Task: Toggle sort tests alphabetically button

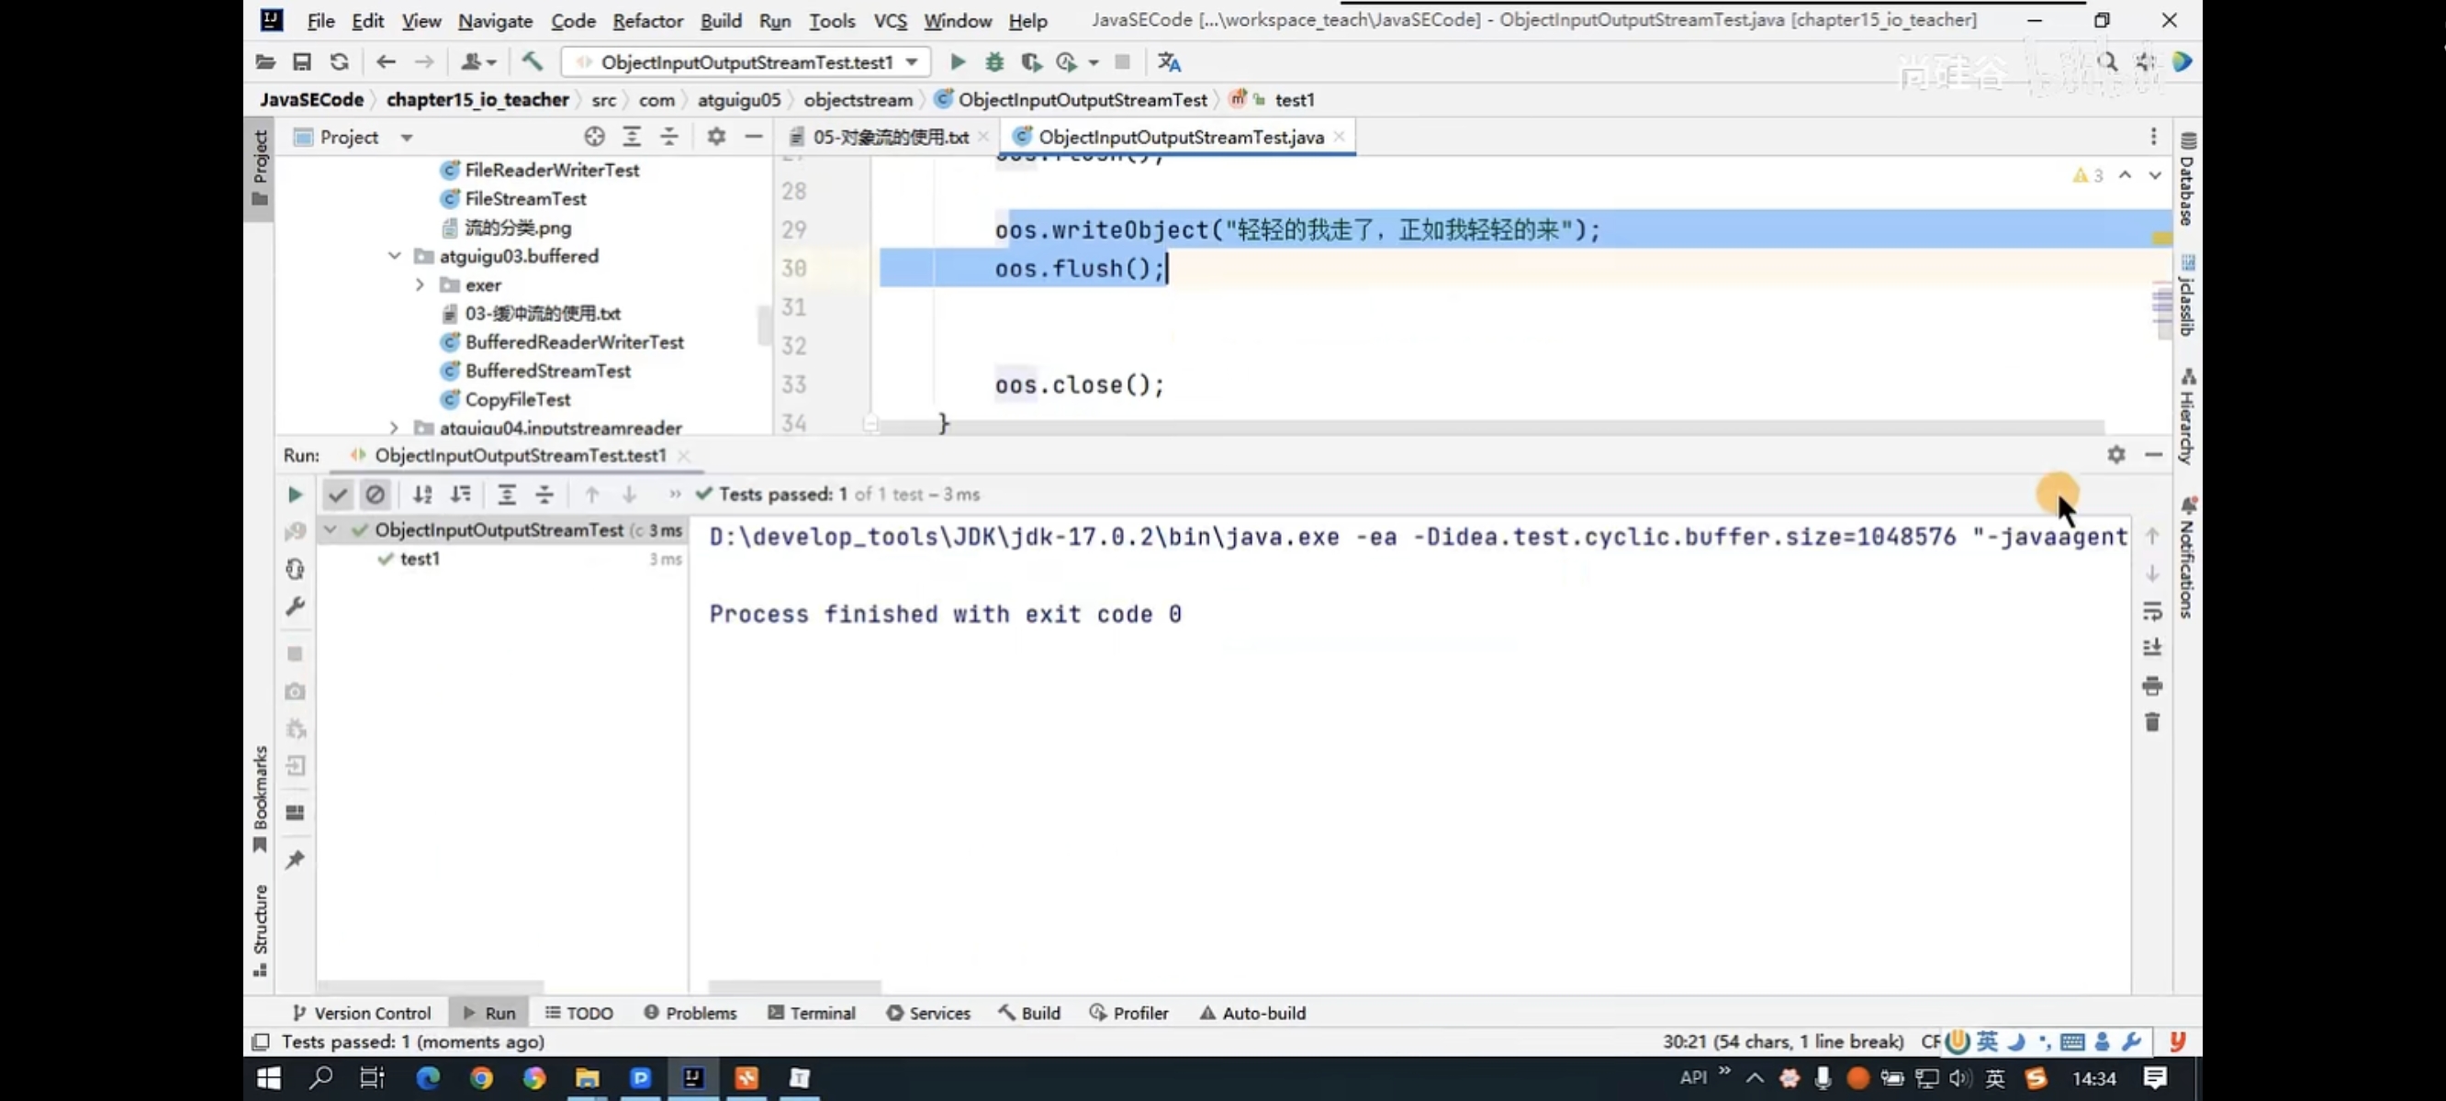Action: tap(422, 495)
